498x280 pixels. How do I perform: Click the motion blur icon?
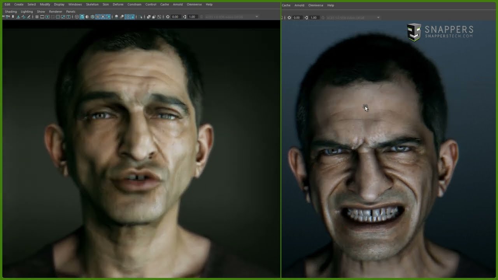122,17
